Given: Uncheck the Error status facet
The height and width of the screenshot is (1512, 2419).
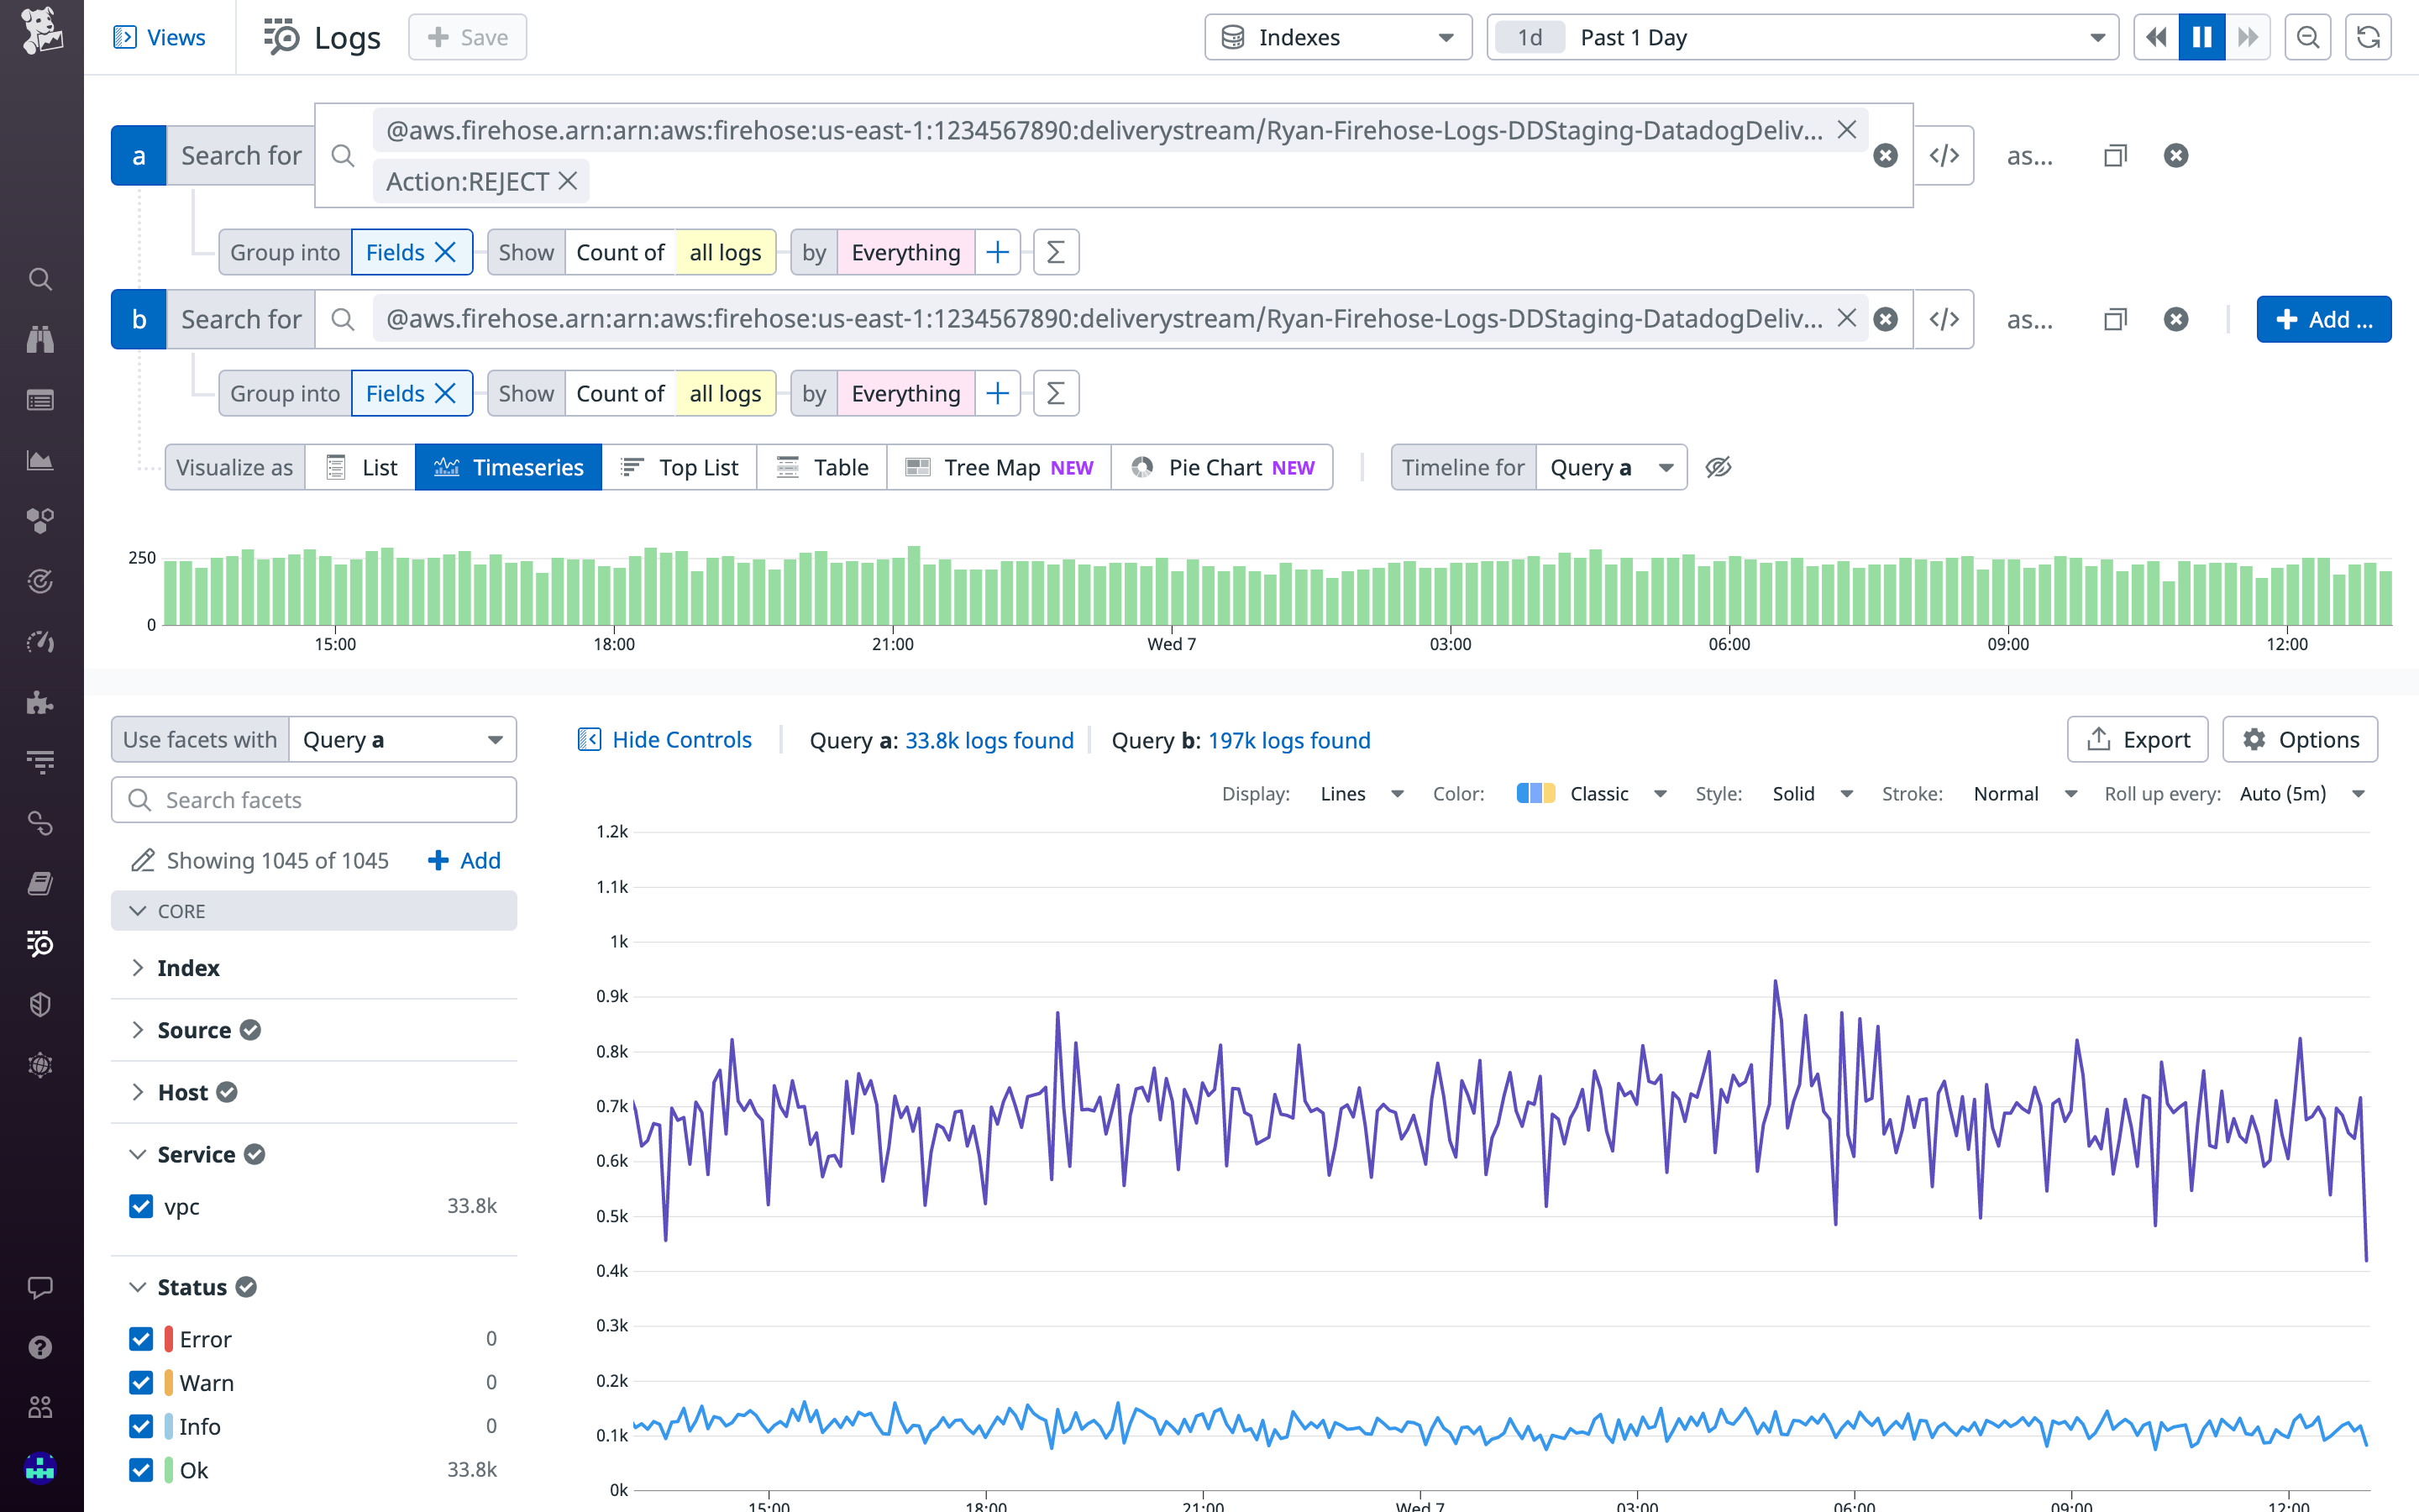Looking at the screenshot, I should point(141,1338).
